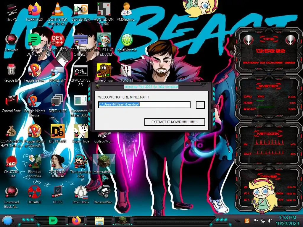Open Firefox from the taskbar

click(x=76, y=220)
